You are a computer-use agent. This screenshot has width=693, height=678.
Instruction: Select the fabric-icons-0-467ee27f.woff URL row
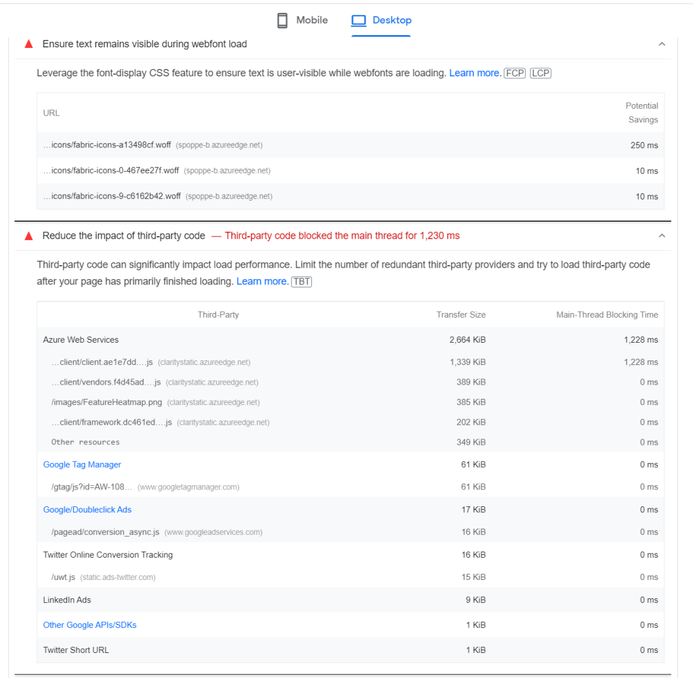pyautogui.click(x=351, y=170)
